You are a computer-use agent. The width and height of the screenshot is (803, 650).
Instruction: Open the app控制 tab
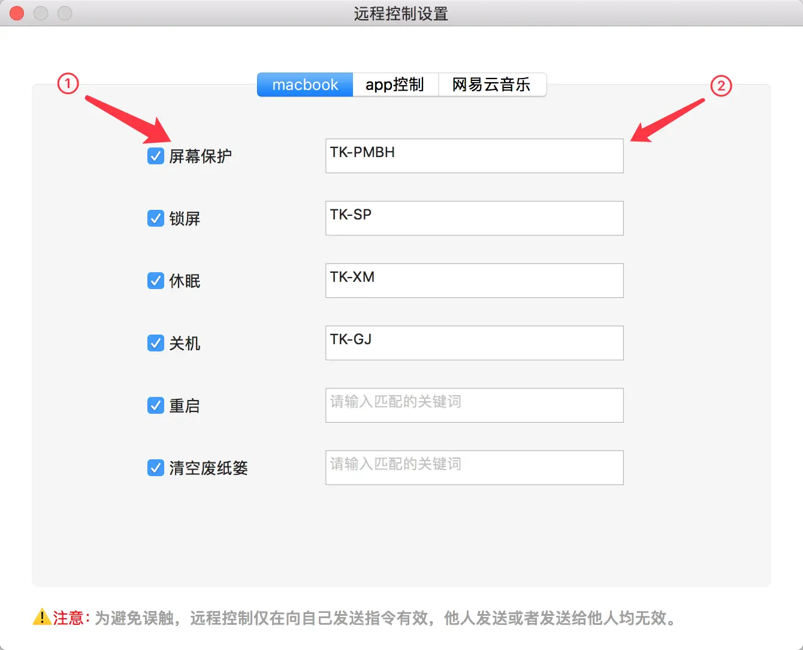tap(396, 85)
